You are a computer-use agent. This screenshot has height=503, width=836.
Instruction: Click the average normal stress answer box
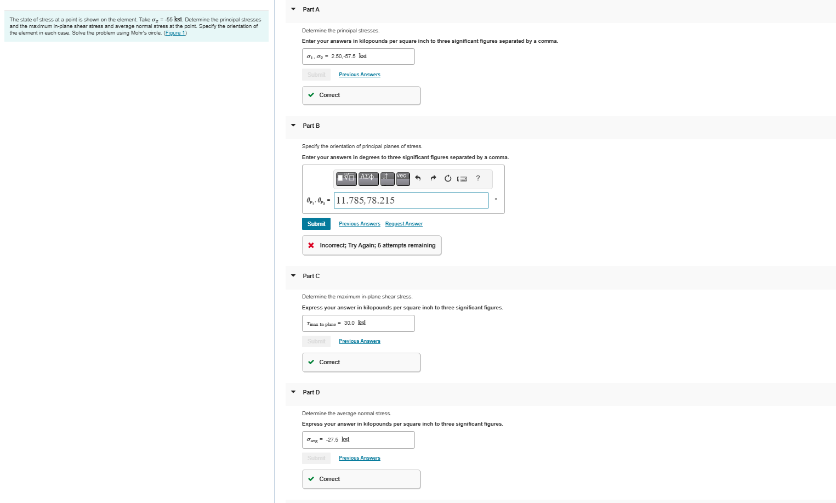point(359,440)
